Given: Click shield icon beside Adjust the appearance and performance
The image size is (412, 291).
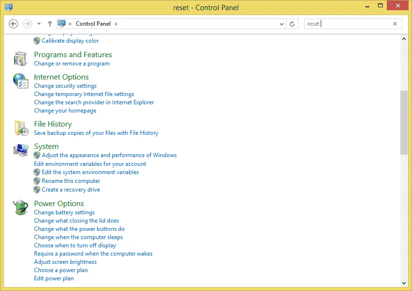Looking at the screenshot, I should pos(37,155).
